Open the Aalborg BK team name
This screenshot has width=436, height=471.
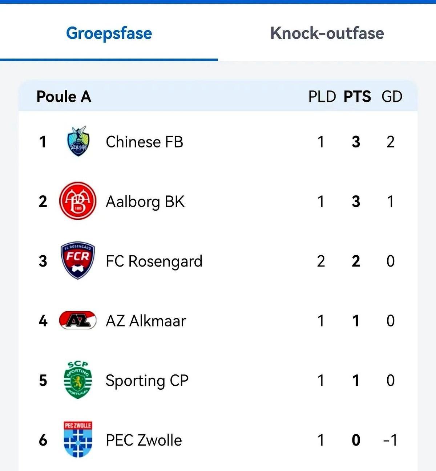coord(145,202)
